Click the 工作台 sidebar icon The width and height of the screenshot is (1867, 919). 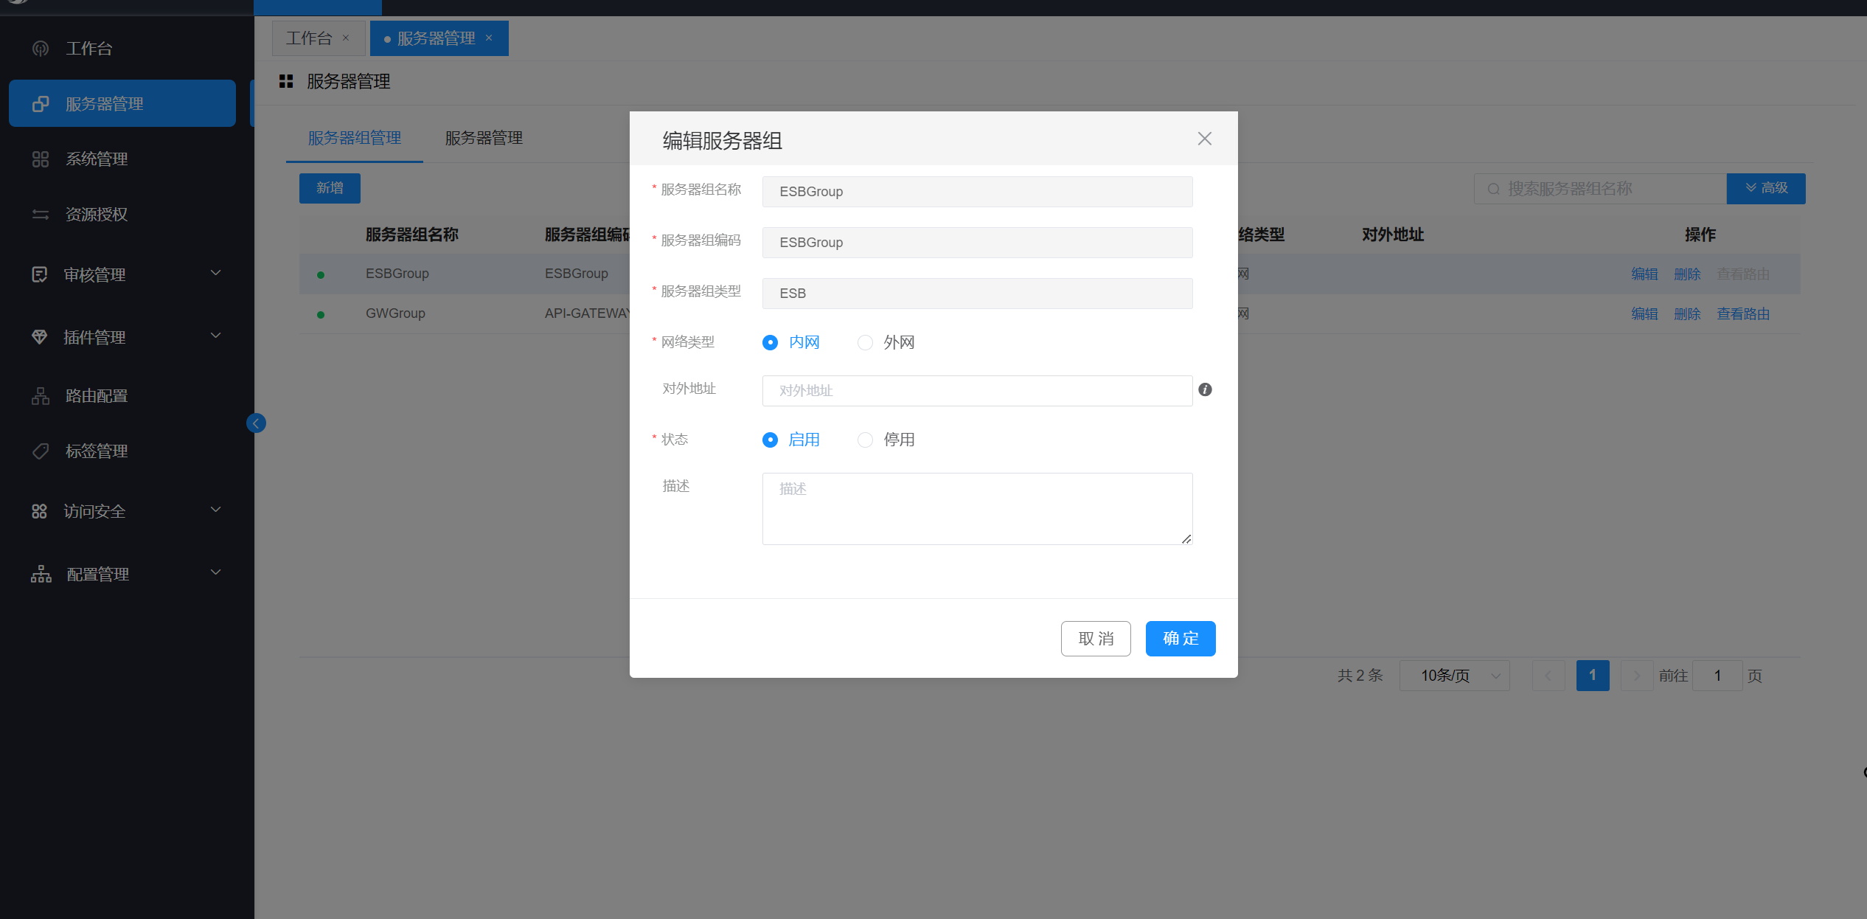coord(41,49)
